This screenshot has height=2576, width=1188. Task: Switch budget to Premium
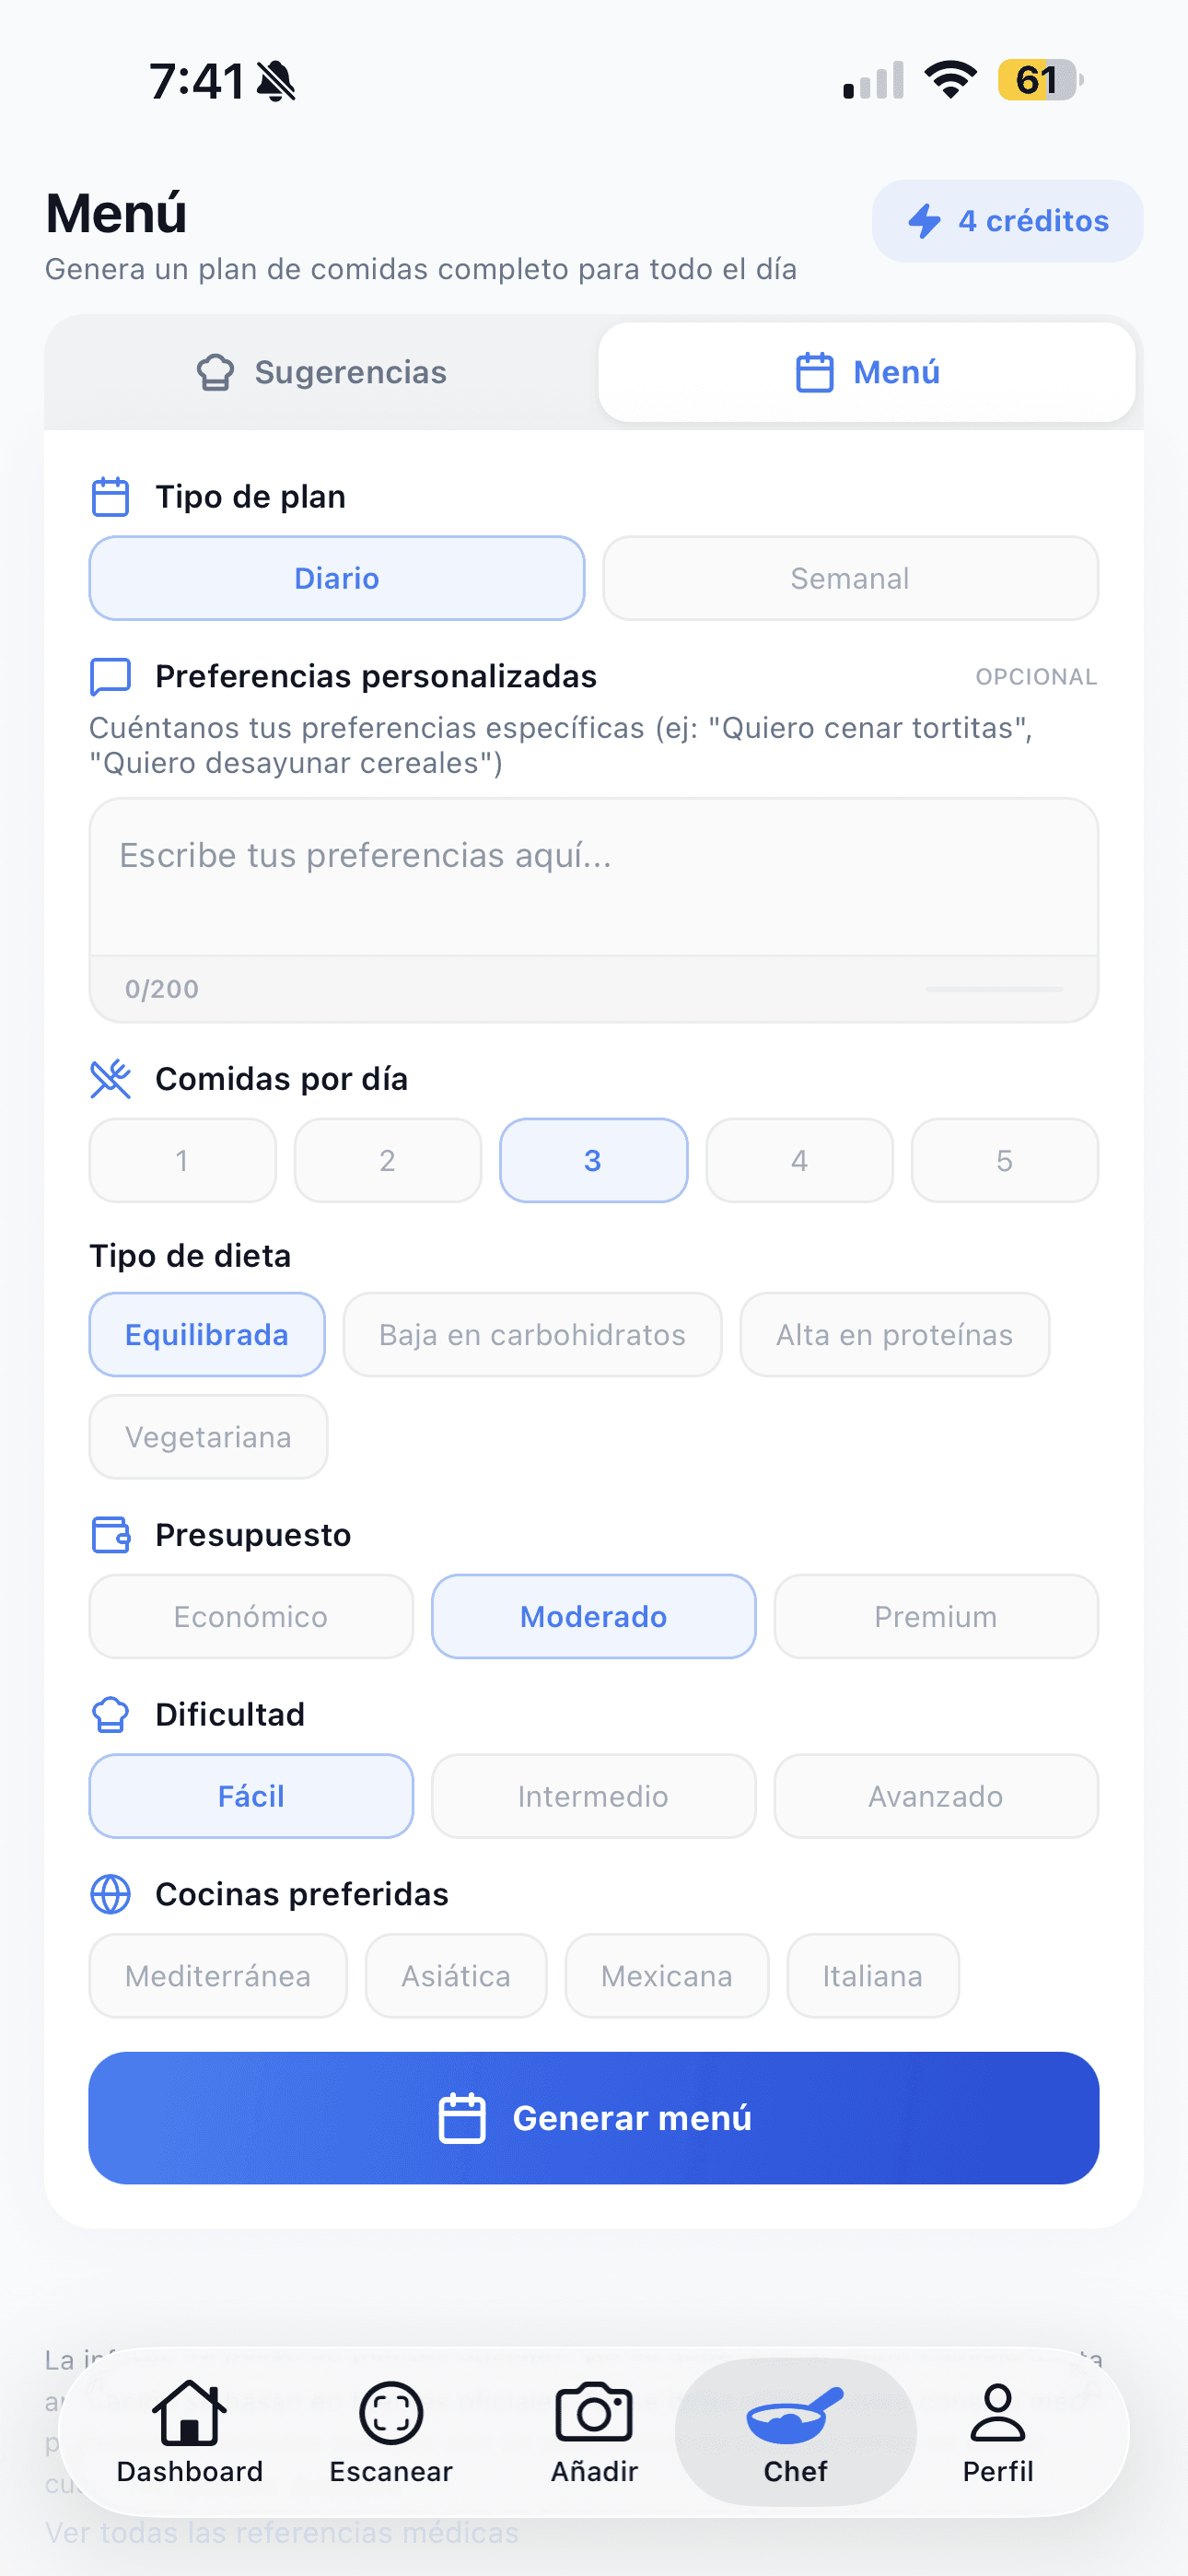(x=935, y=1616)
